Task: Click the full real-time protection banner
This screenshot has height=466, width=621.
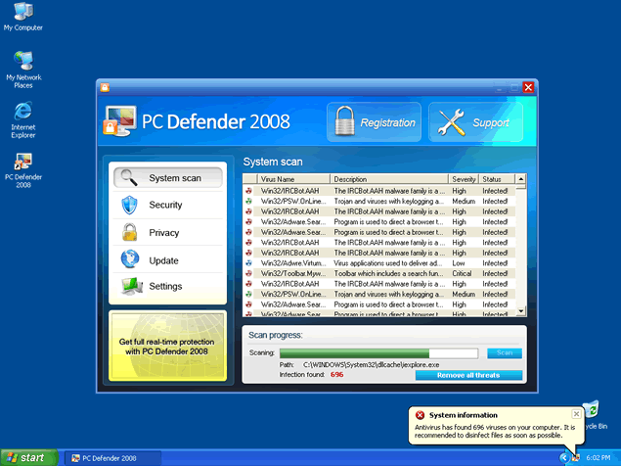Action: tap(166, 347)
